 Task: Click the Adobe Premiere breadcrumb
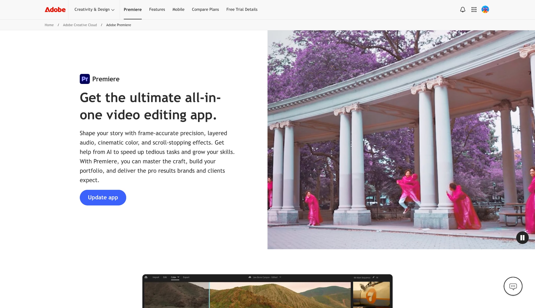(x=119, y=25)
